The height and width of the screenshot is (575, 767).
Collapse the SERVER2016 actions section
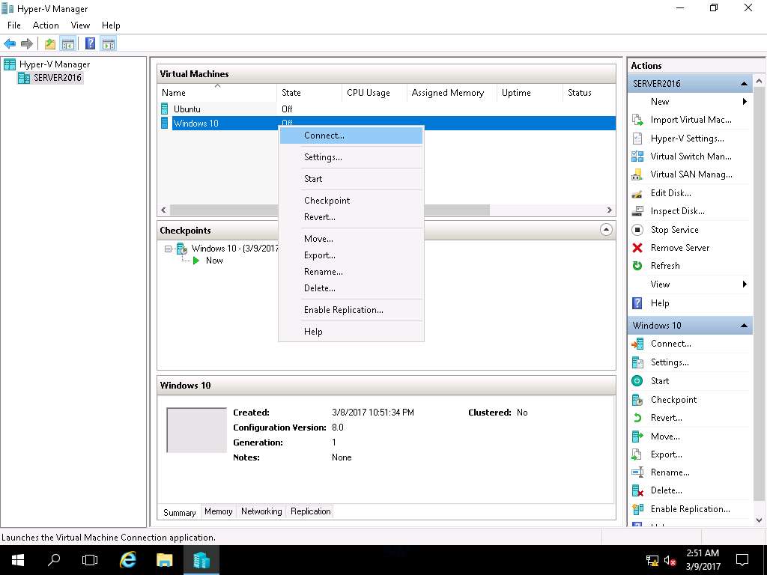click(x=744, y=84)
